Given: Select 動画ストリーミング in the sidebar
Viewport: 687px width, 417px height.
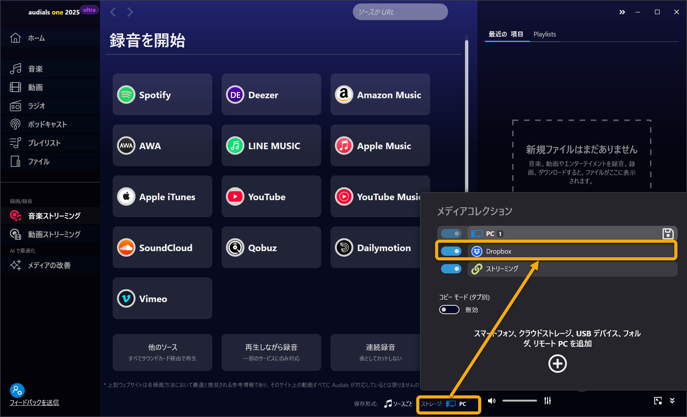Looking at the screenshot, I should coord(50,234).
